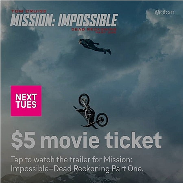Click Impossible–Dead Reckoning Part One line
Screen dimensions: 183x183
pos(77,169)
